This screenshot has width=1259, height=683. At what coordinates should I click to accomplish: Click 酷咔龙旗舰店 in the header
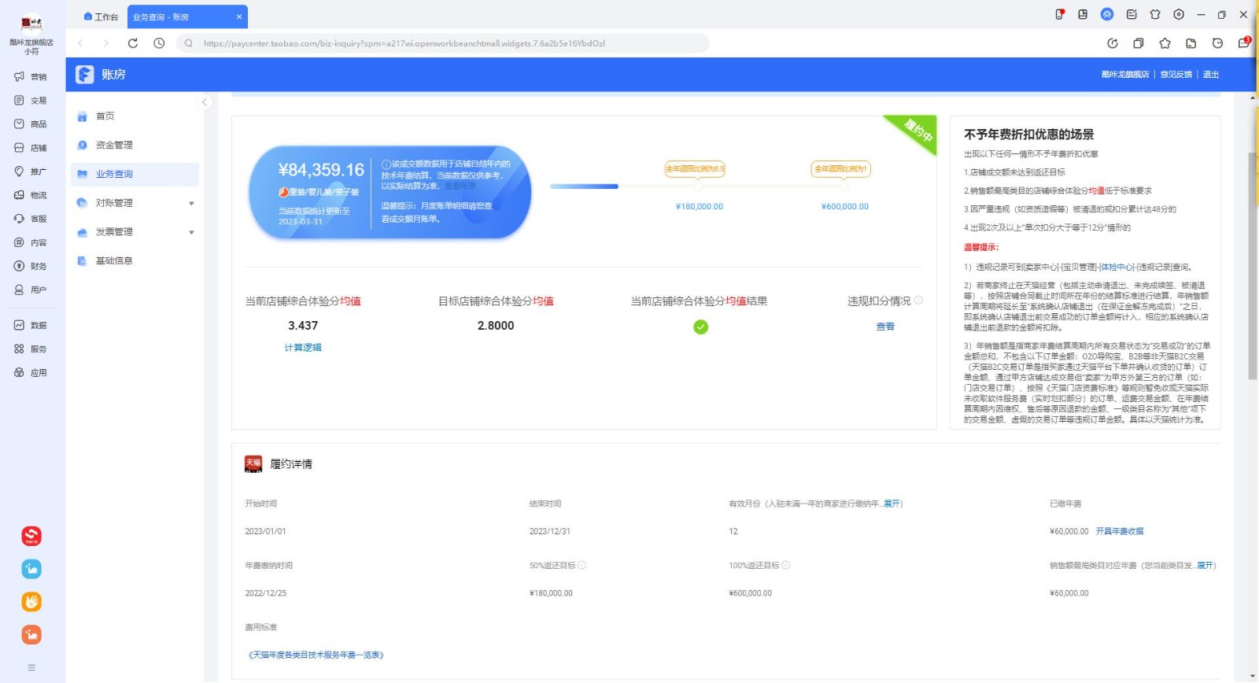coord(1125,75)
